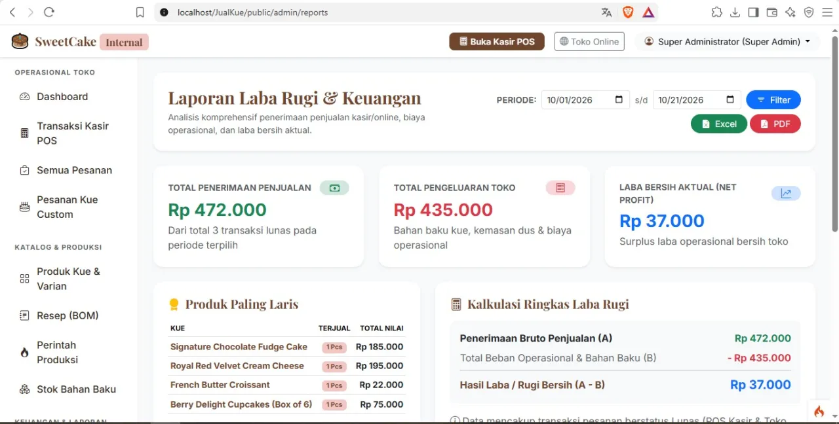Open the Brave Wallet icon
839x424 pixels.
click(771, 12)
